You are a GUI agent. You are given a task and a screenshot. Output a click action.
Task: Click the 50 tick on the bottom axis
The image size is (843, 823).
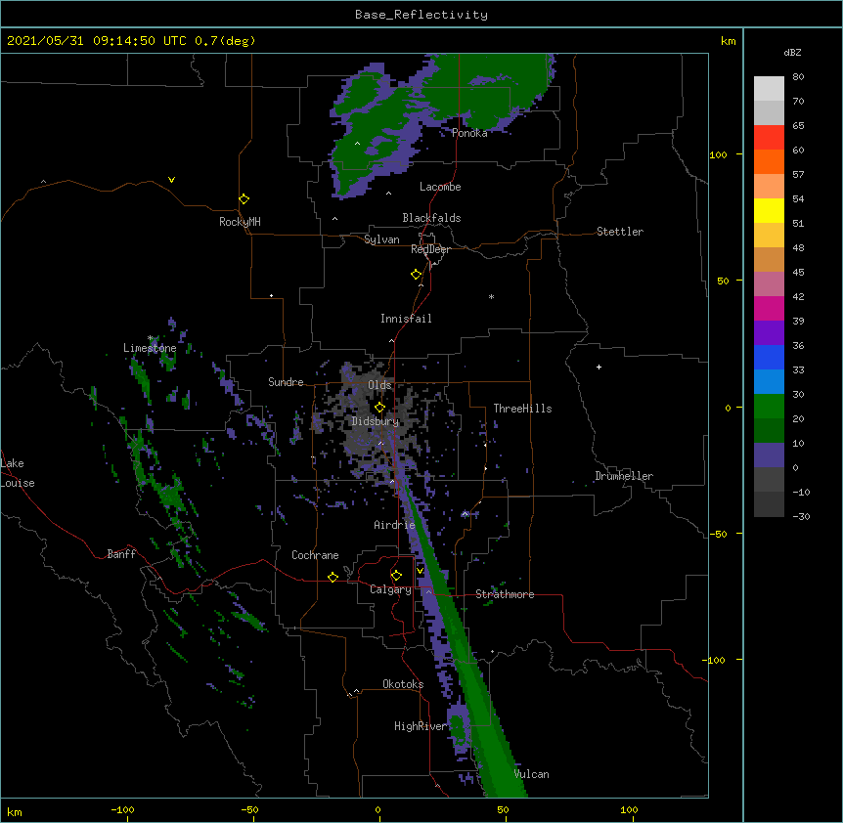coord(503,809)
